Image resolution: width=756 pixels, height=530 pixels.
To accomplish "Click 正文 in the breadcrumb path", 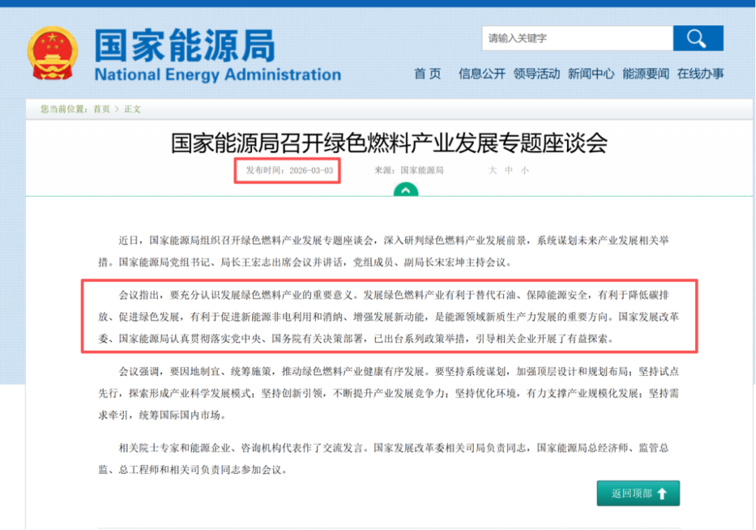I will pos(132,109).
